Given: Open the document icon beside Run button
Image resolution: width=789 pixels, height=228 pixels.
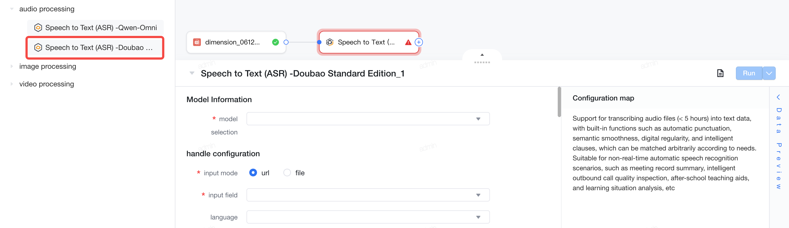Looking at the screenshot, I should (x=720, y=73).
